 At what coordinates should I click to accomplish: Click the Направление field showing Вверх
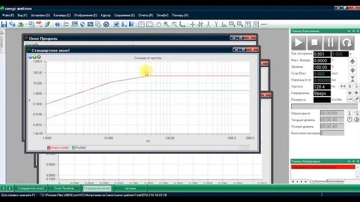coord(322,94)
